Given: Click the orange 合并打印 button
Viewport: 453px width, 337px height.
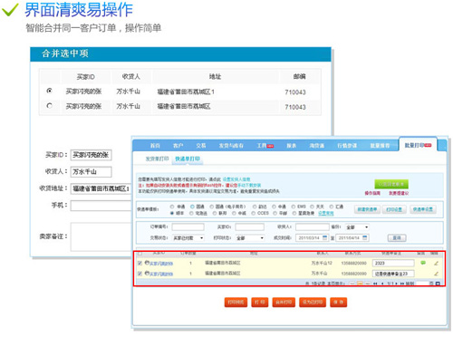Looking at the screenshot, I should (284, 302).
